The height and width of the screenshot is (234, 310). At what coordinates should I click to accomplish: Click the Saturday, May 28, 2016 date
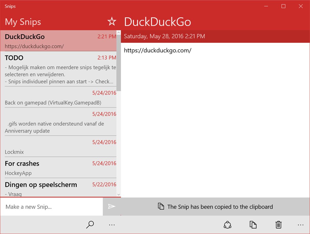coord(164,36)
